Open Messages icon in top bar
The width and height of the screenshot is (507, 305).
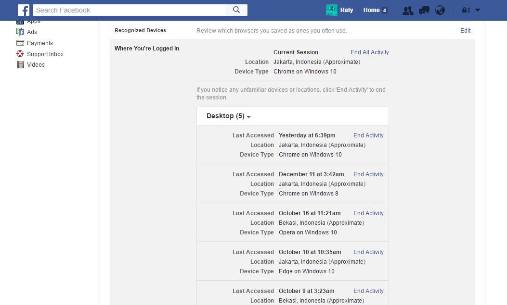tap(424, 10)
